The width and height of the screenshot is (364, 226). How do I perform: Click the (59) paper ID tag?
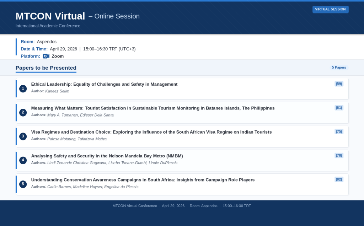pyautogui.click(x=339, y=84)
